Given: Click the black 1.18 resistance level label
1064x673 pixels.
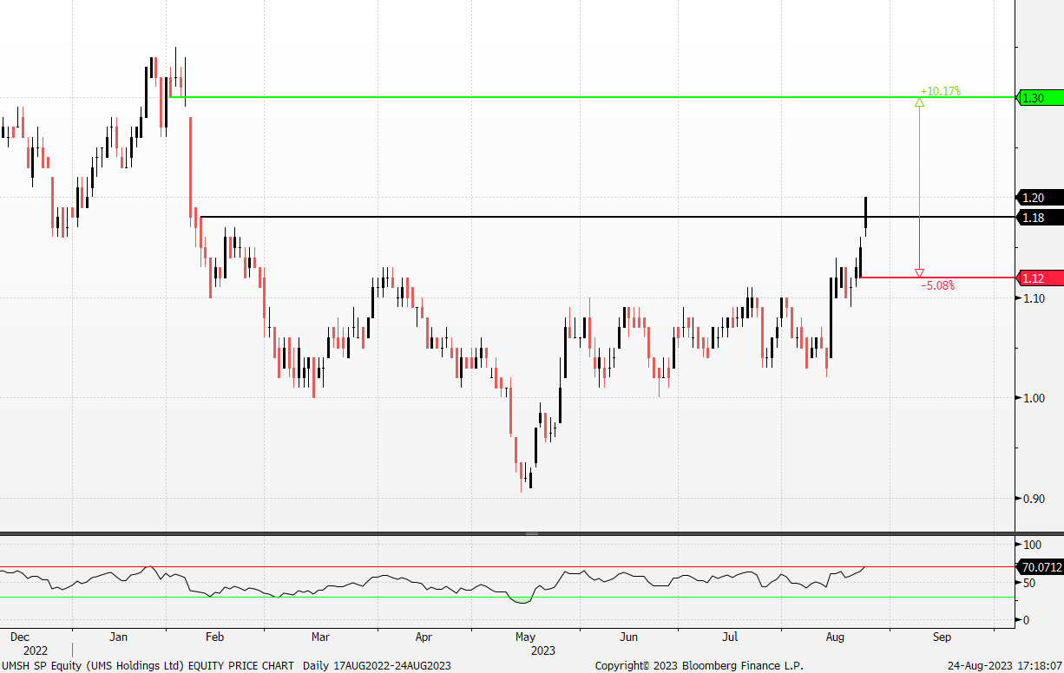Looking at the screenshot, I should [x=1039, y=217].
